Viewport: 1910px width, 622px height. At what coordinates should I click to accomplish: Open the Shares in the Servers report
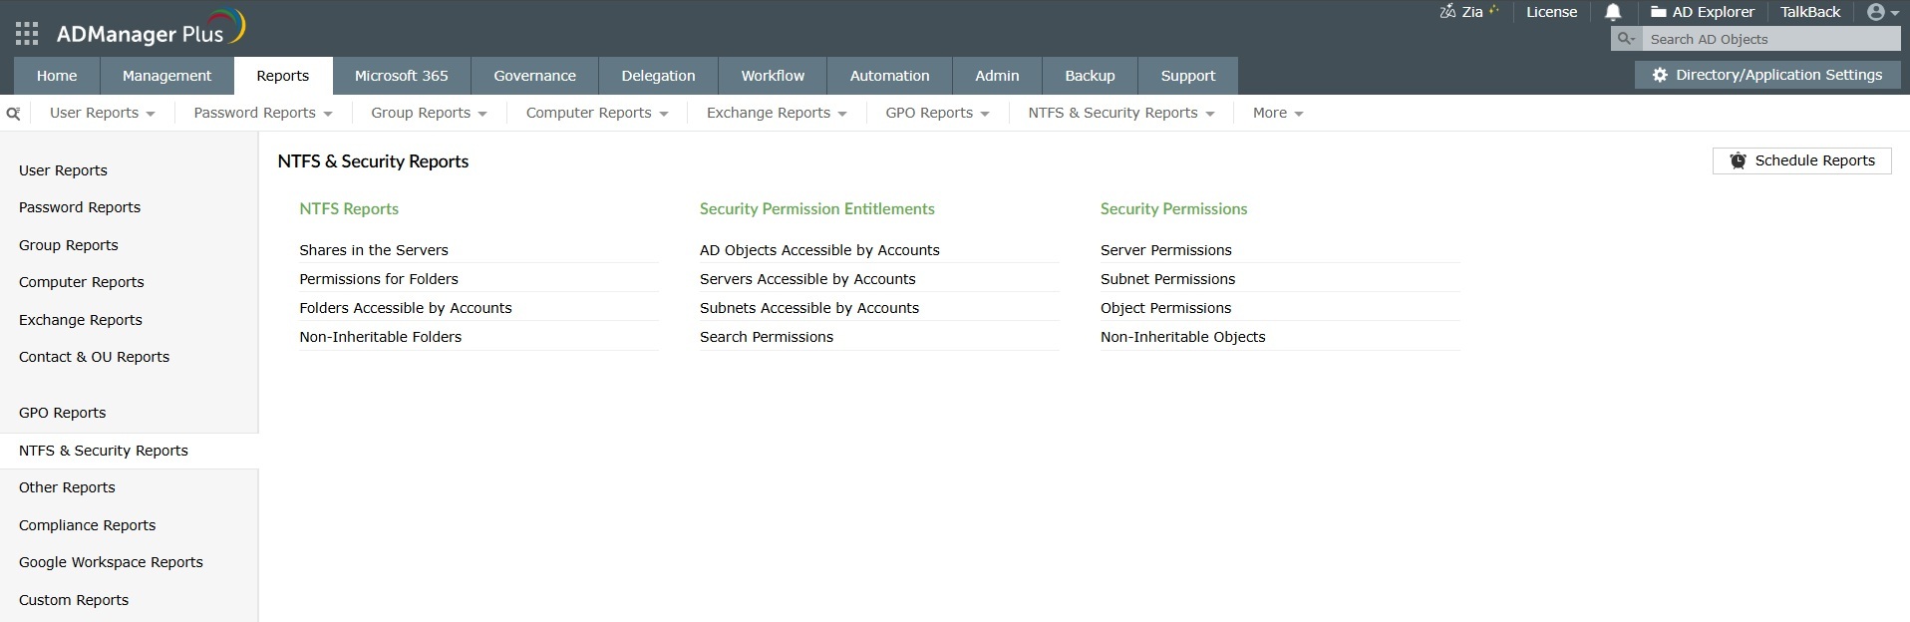click(x=374, y=250)
